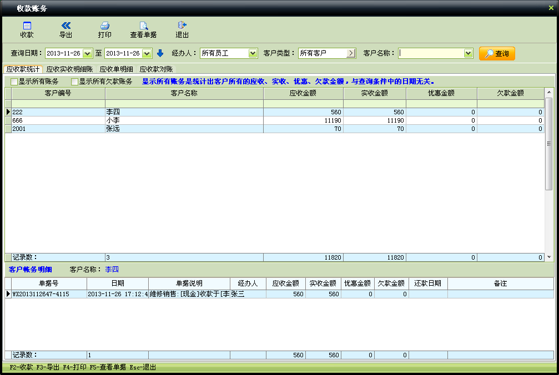This screenshot has height=375, width=559.
Task: Click the 客户类型 picker arrow button
Action: (x=351, y=53)
